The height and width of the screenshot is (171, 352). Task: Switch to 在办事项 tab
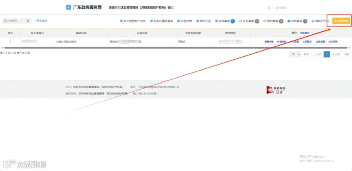pos(249,21)
